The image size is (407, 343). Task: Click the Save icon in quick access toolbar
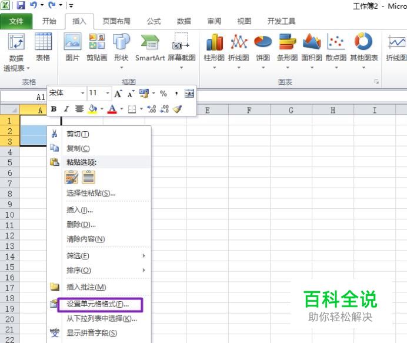[x=21, y=5]
